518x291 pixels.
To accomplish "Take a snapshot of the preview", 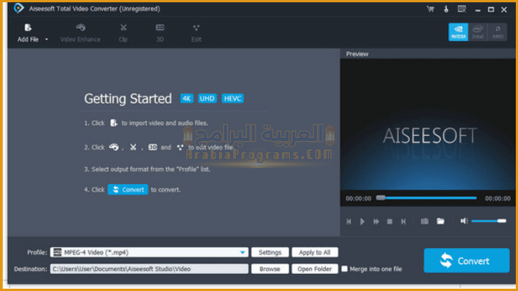I will click(x=424, y=221).
